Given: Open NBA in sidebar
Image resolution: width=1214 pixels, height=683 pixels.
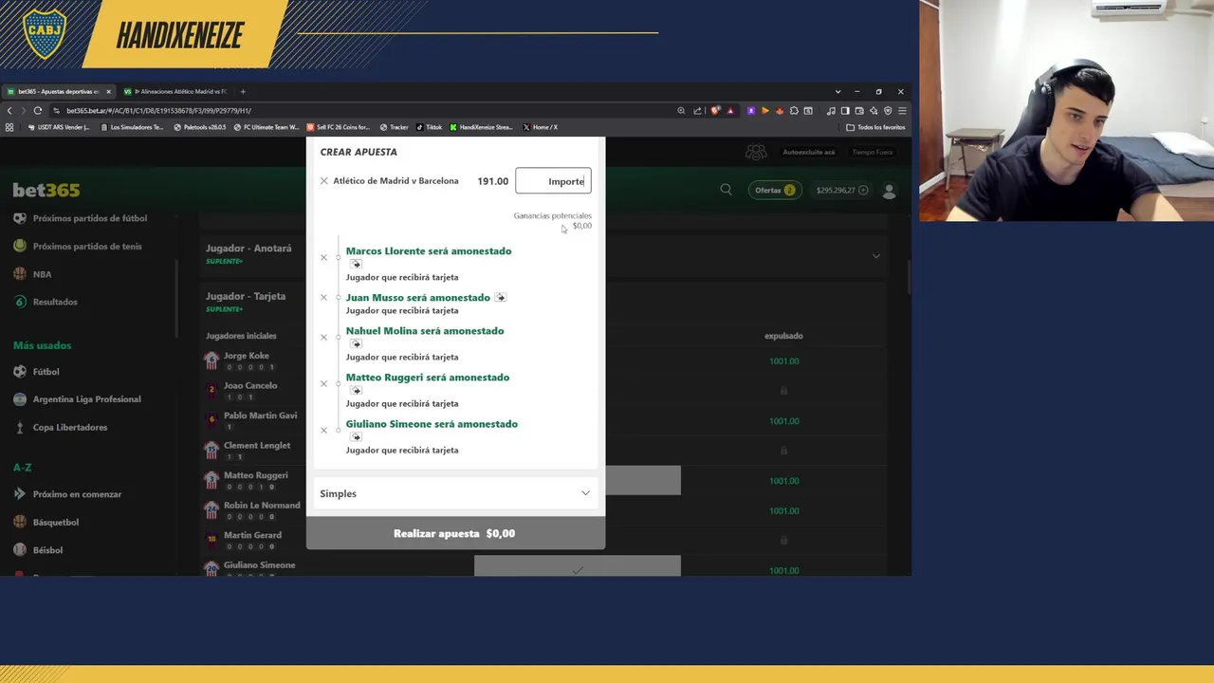Looking at the screenshot, I should point(43,274).
